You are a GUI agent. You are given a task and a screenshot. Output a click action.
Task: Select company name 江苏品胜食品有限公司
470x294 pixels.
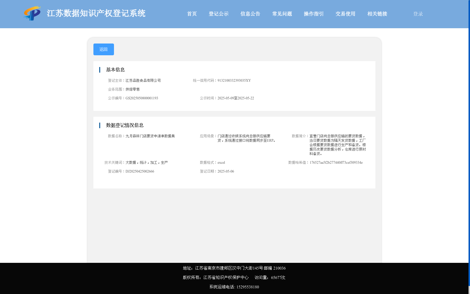click(143, 81)
